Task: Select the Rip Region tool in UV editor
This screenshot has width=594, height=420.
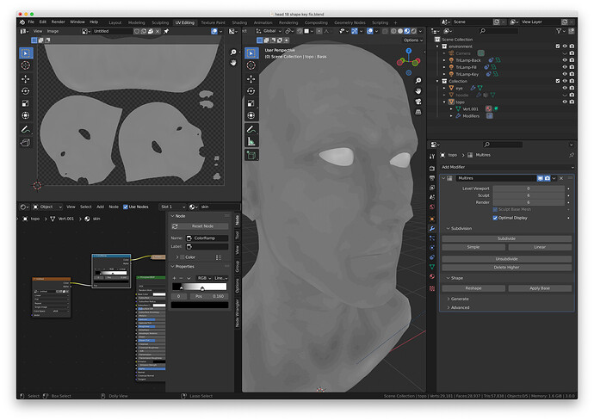Action: [x=25, y=143]
